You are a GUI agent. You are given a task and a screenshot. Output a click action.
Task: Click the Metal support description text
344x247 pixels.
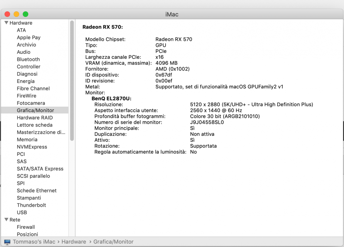pyautogui.click(x=219, y=87)
